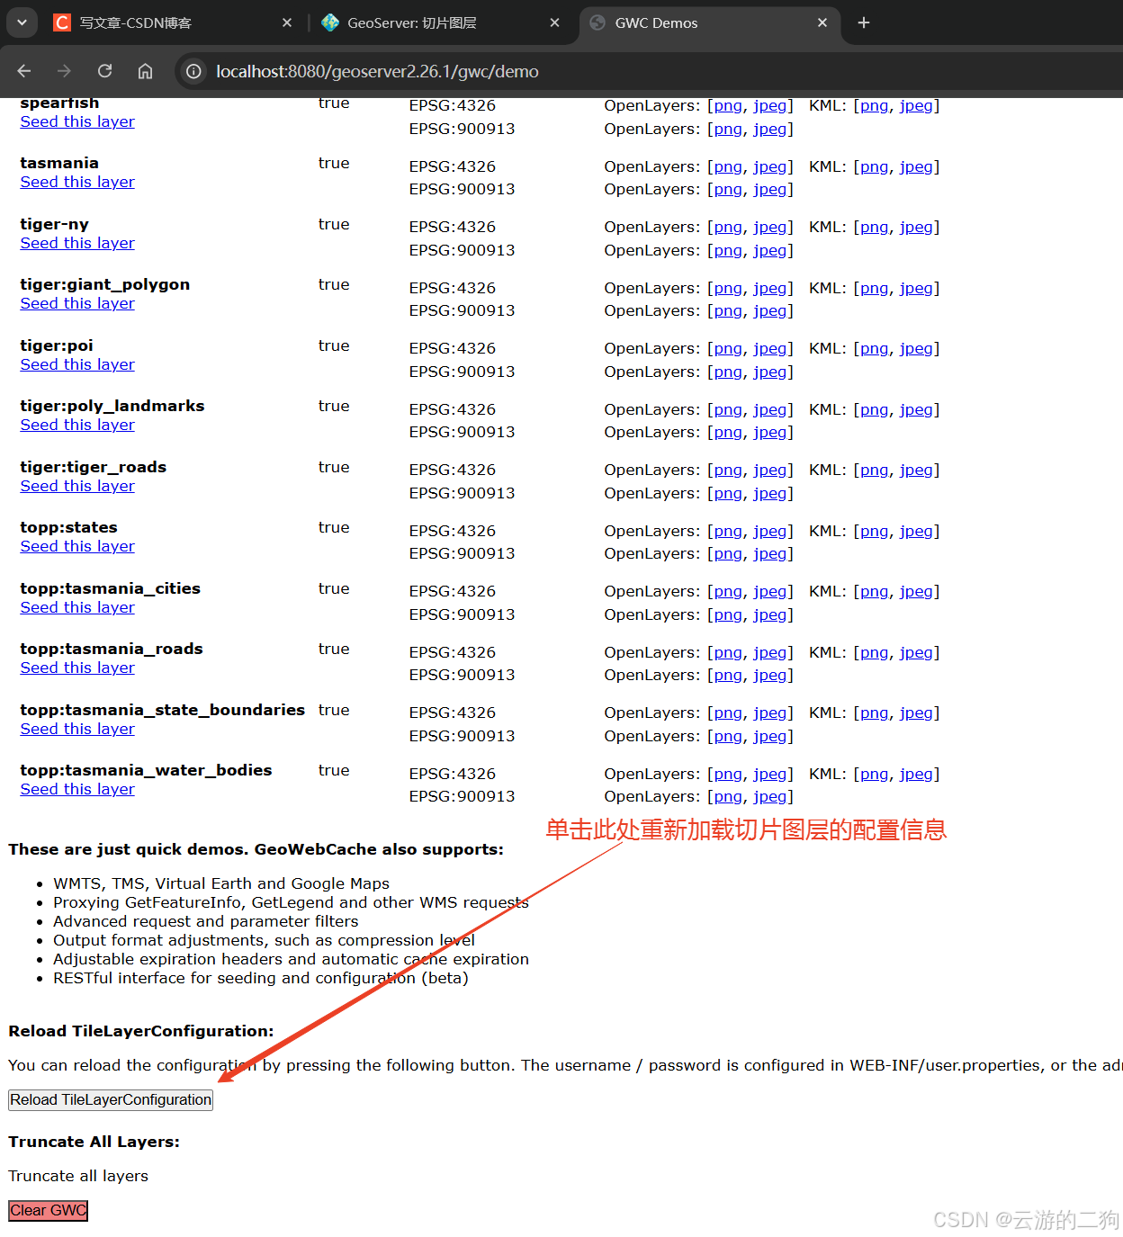Open topp:states EPSG:4326 OpenLayers png demo
The height and width of the screenshot is (1237, 1123).
tap(728, 531)
